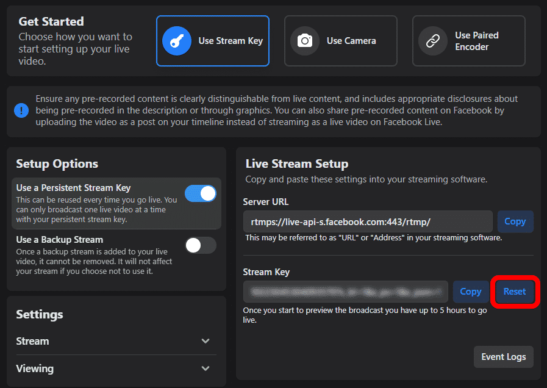This screenshot has width=547, height=388.
Task: Enable the Backup Stream toggle
Action: [201, 245]
